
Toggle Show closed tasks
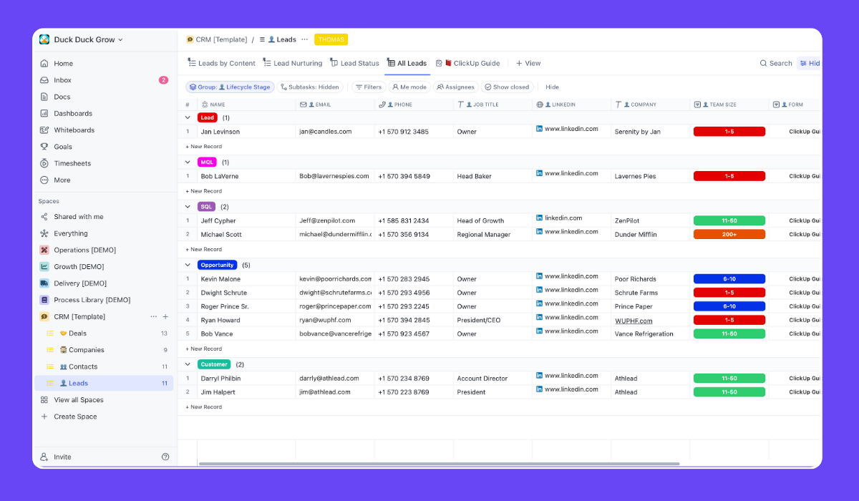[x=507, y=87]
